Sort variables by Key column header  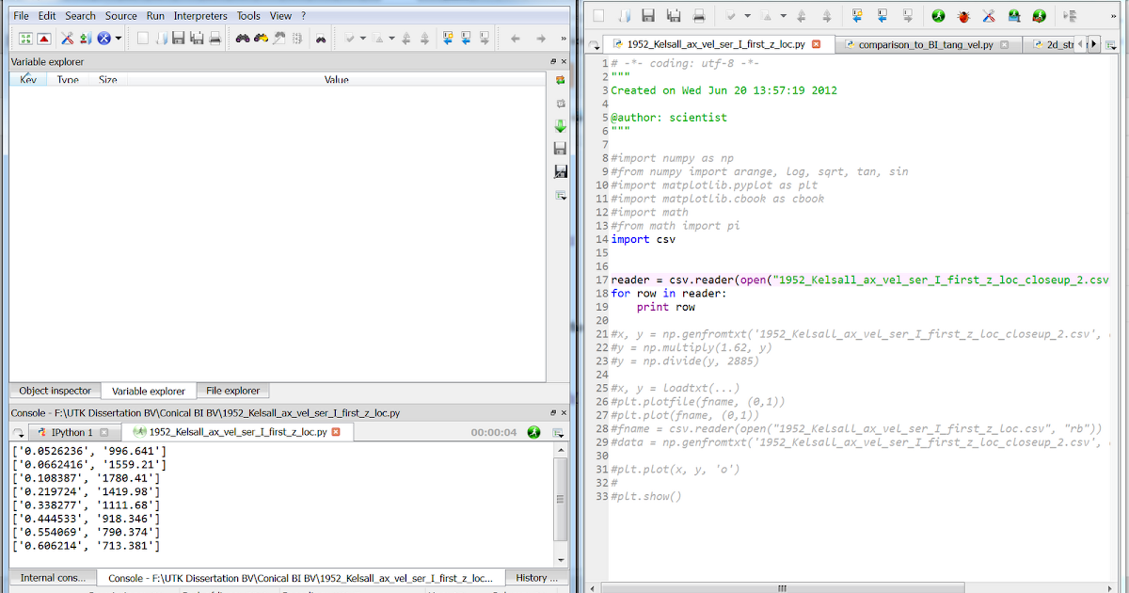pos(28,80)
